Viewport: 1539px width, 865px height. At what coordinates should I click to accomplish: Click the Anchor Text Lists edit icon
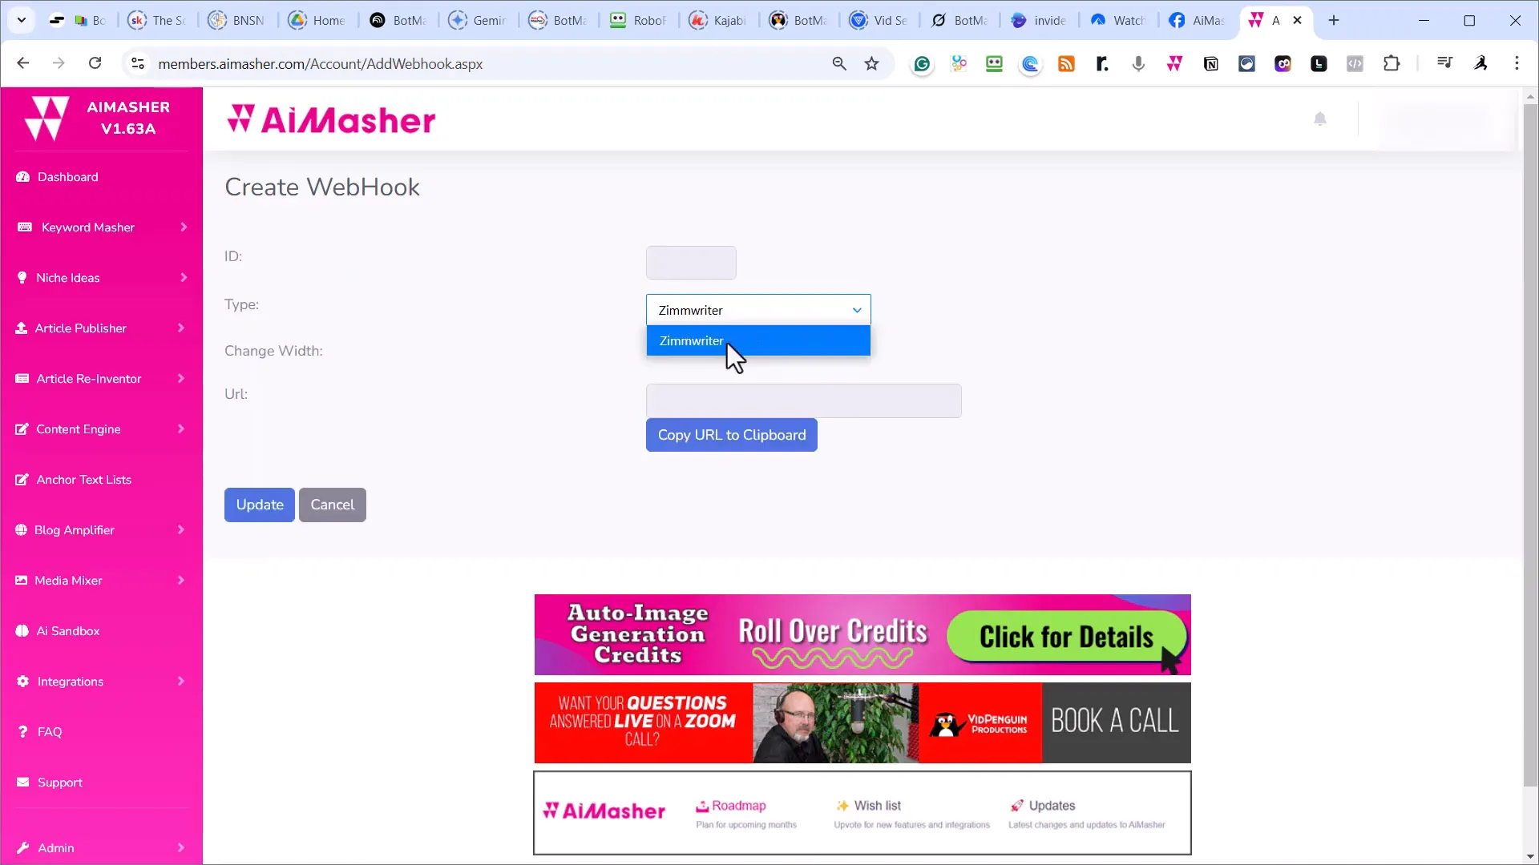[x=22, y=480]
